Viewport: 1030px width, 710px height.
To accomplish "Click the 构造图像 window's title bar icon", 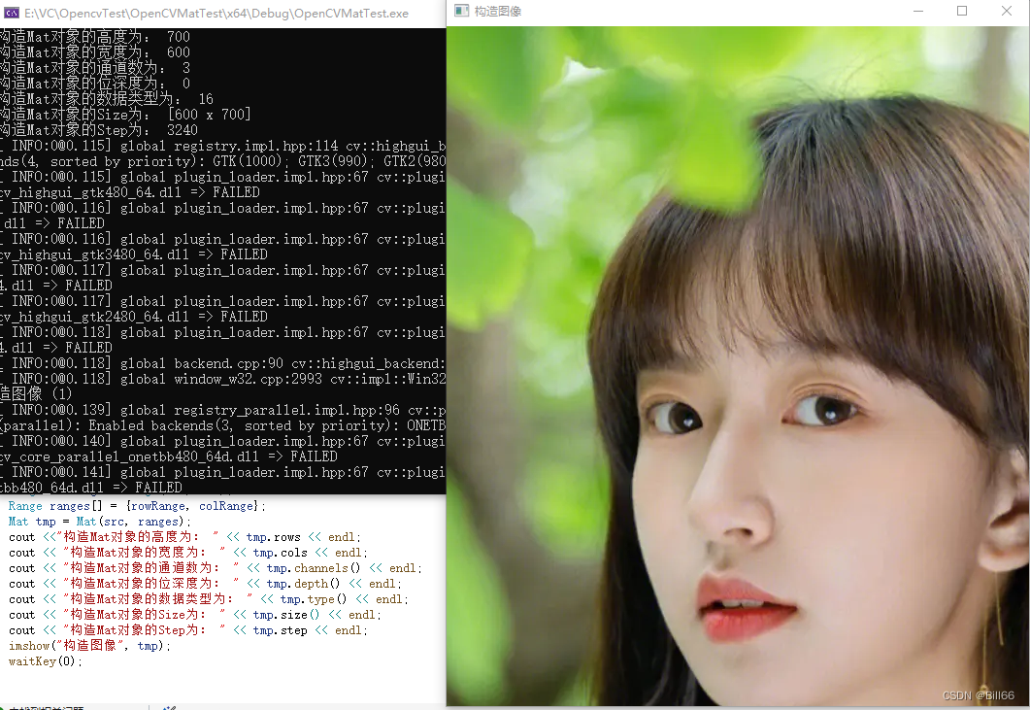I will click(x=462, y=11).
